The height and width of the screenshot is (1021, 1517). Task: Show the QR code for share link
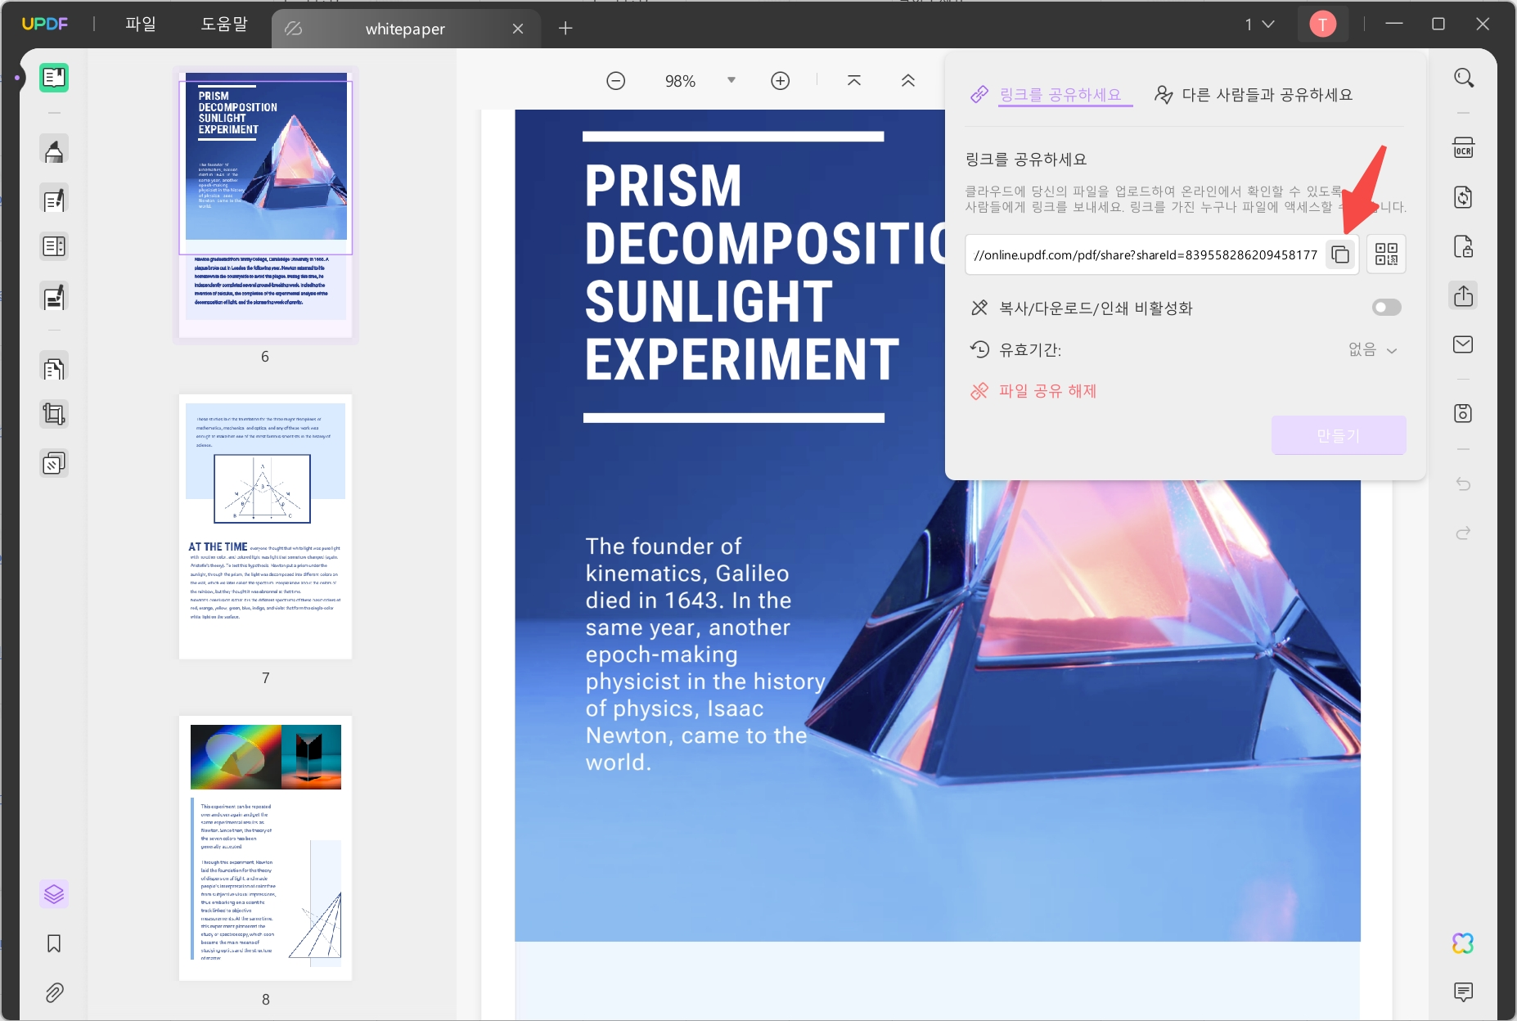[x=1386, y=254]
